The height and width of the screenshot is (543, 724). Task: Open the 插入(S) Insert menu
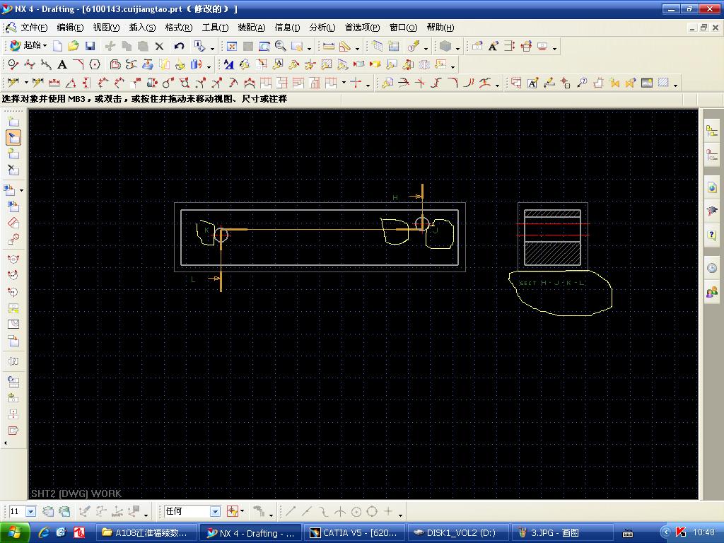click(x=142, y=28)
